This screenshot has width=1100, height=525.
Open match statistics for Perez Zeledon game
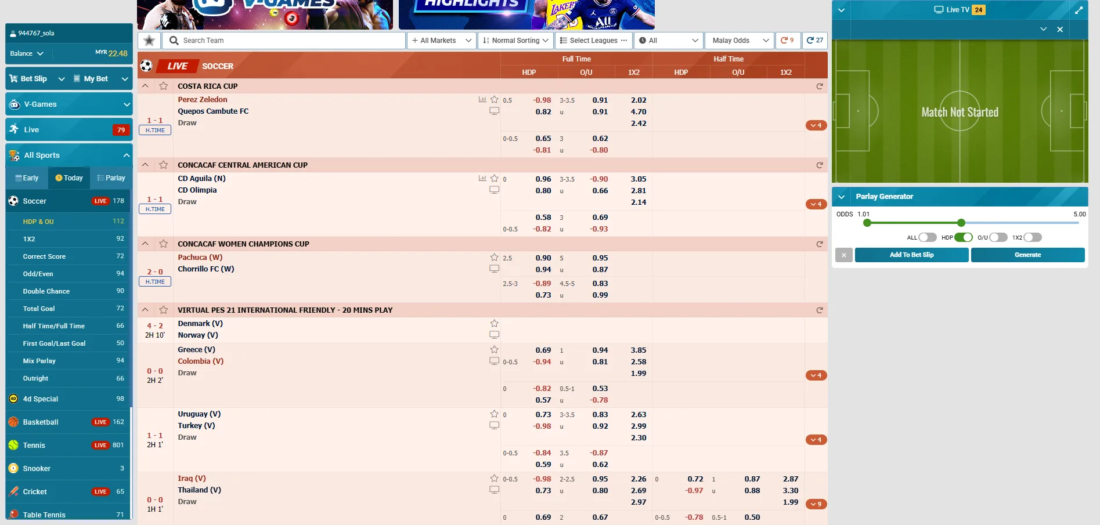point(482,99)
